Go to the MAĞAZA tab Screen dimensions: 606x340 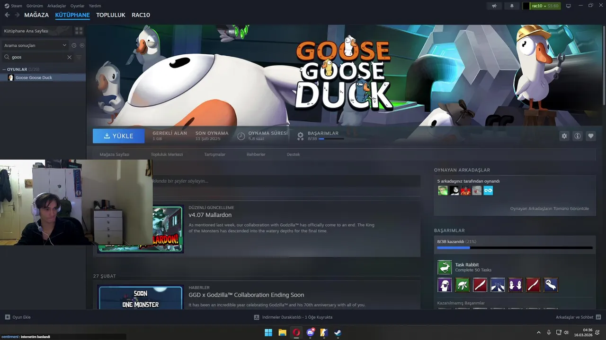pyautogui.click(x=36, y=15)
